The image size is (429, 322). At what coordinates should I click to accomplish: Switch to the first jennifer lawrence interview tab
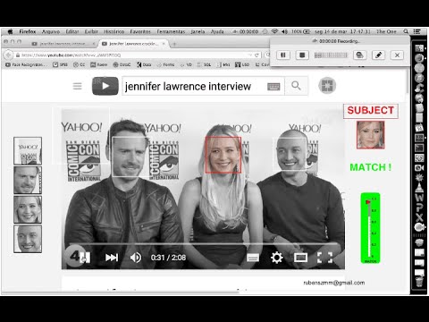pos(63,44)
